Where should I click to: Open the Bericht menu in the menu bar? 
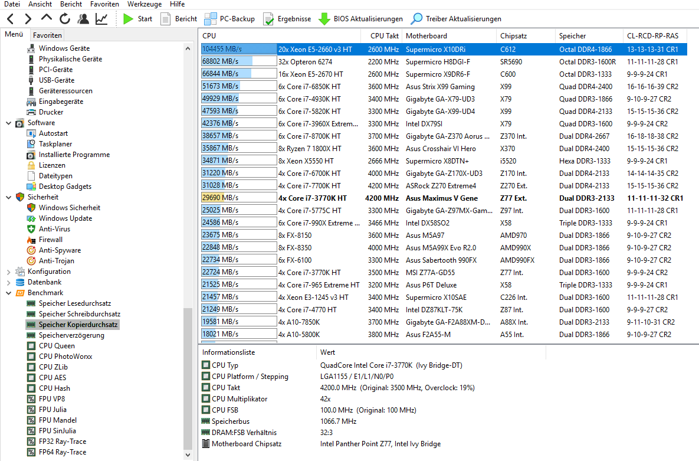pyautogui.click(x=71, y=4)
